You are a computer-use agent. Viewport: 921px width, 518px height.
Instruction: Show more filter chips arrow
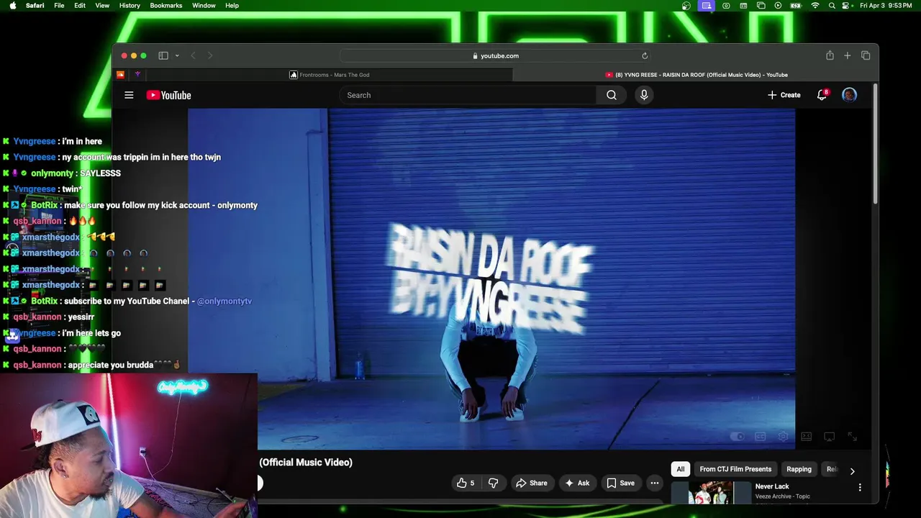[x=852, y=471]
